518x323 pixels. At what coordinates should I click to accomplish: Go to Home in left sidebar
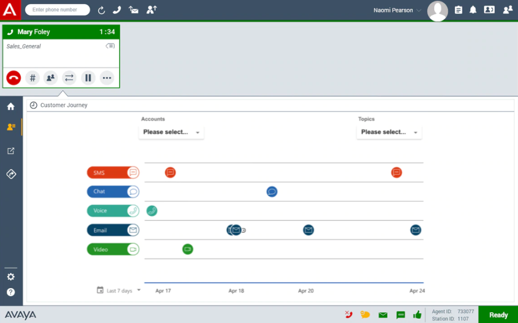point(11,106)
